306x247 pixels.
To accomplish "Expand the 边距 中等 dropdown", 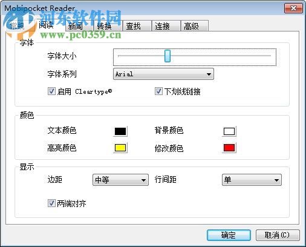I will (x=120, y=180).
